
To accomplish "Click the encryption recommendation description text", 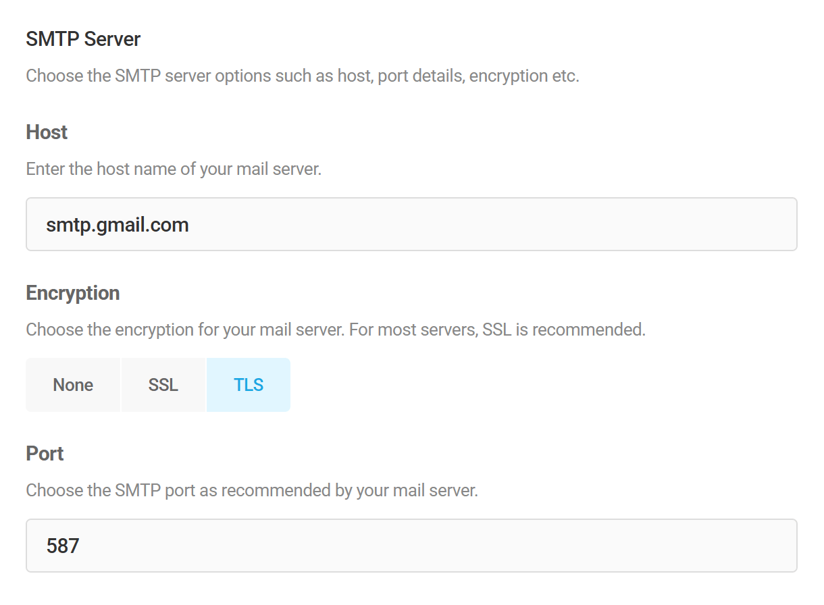I will (336, 330).
